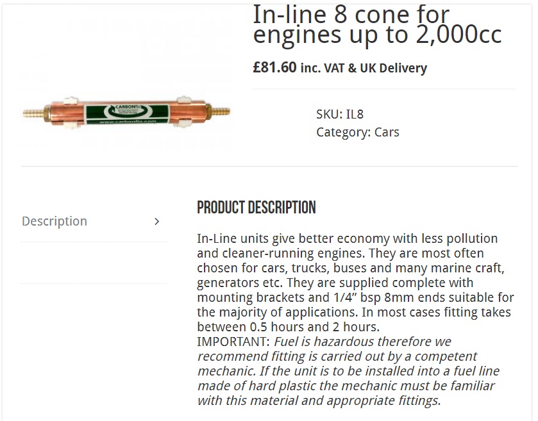The height and width of the screenshot is (421, 538).
Task: Click the "SKU:" label
Action: click(x=329, y=115)
